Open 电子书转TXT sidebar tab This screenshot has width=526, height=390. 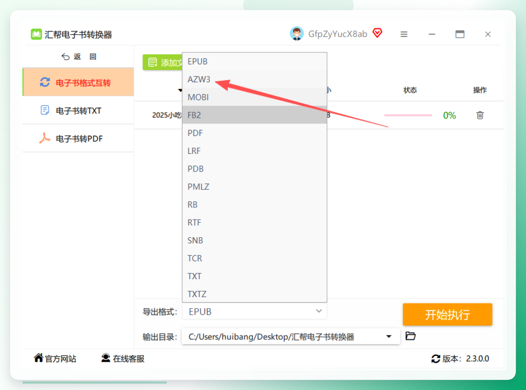pos(78,111)
